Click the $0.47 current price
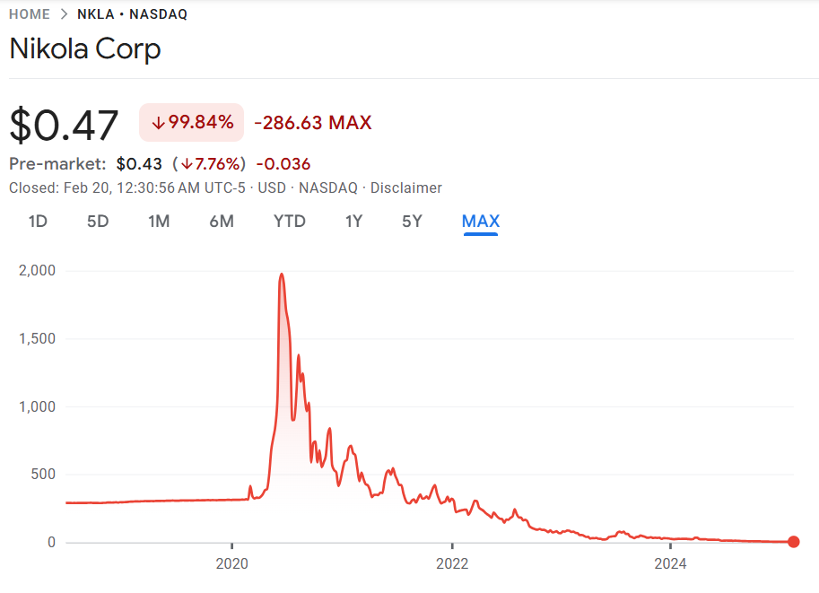 (64, 125)
